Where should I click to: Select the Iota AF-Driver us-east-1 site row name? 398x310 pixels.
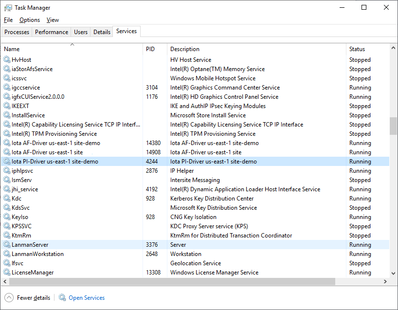pyautogui.click(x=47, y=152)
